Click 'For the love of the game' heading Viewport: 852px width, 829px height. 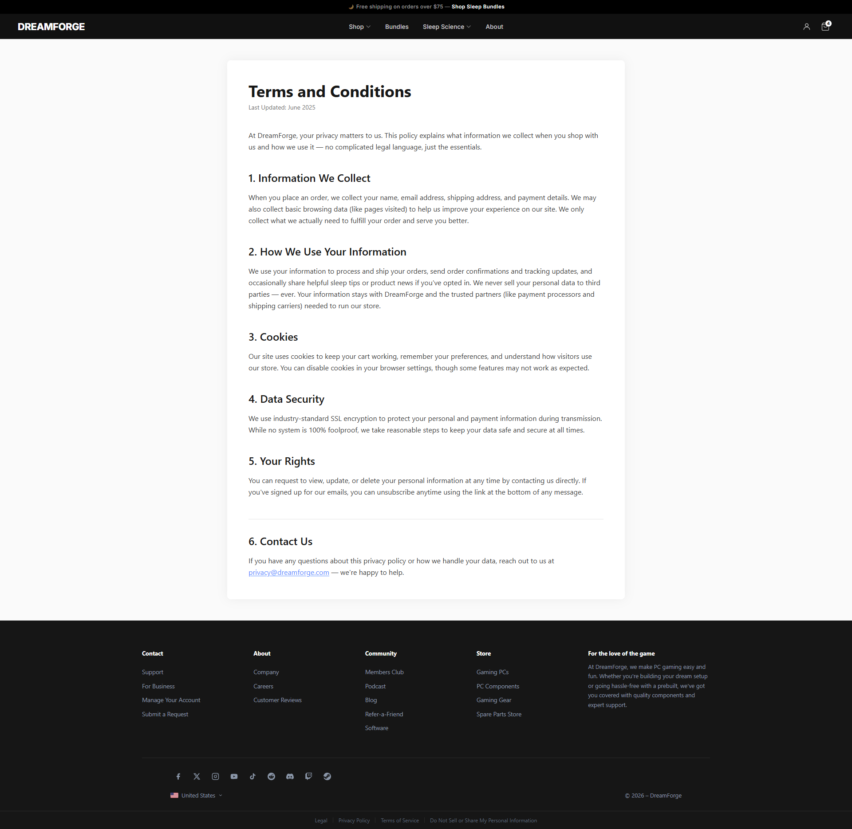(x=621, y=653)
